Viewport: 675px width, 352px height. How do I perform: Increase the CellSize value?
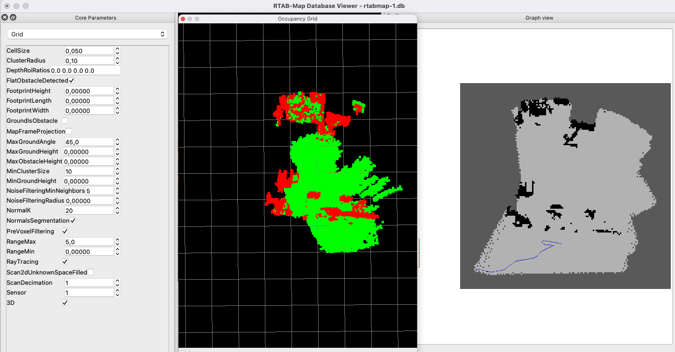coord(118,49)
